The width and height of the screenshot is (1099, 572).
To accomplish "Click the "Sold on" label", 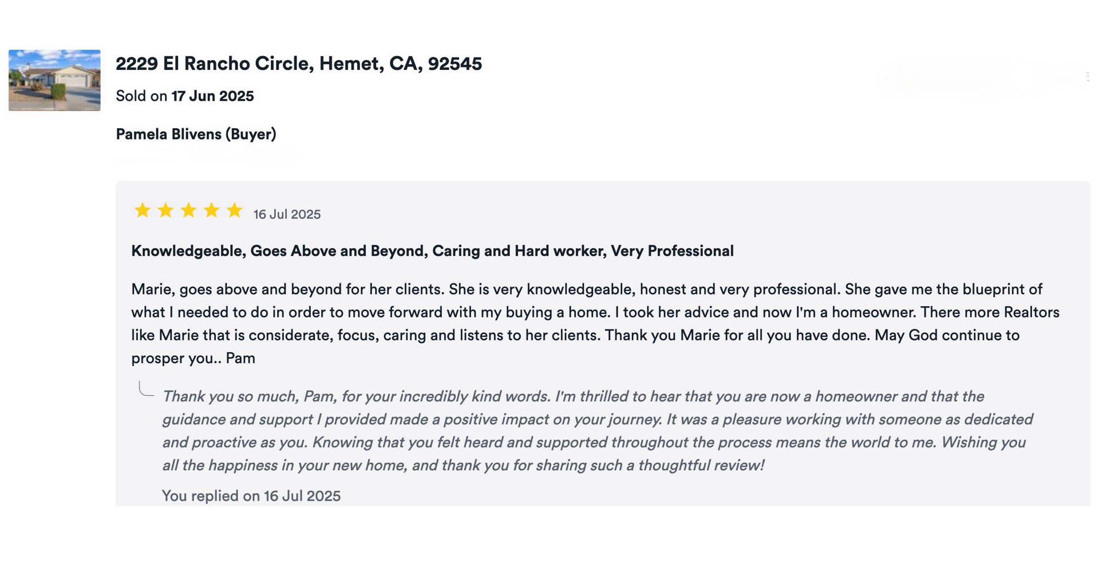I will pos(141,96).
